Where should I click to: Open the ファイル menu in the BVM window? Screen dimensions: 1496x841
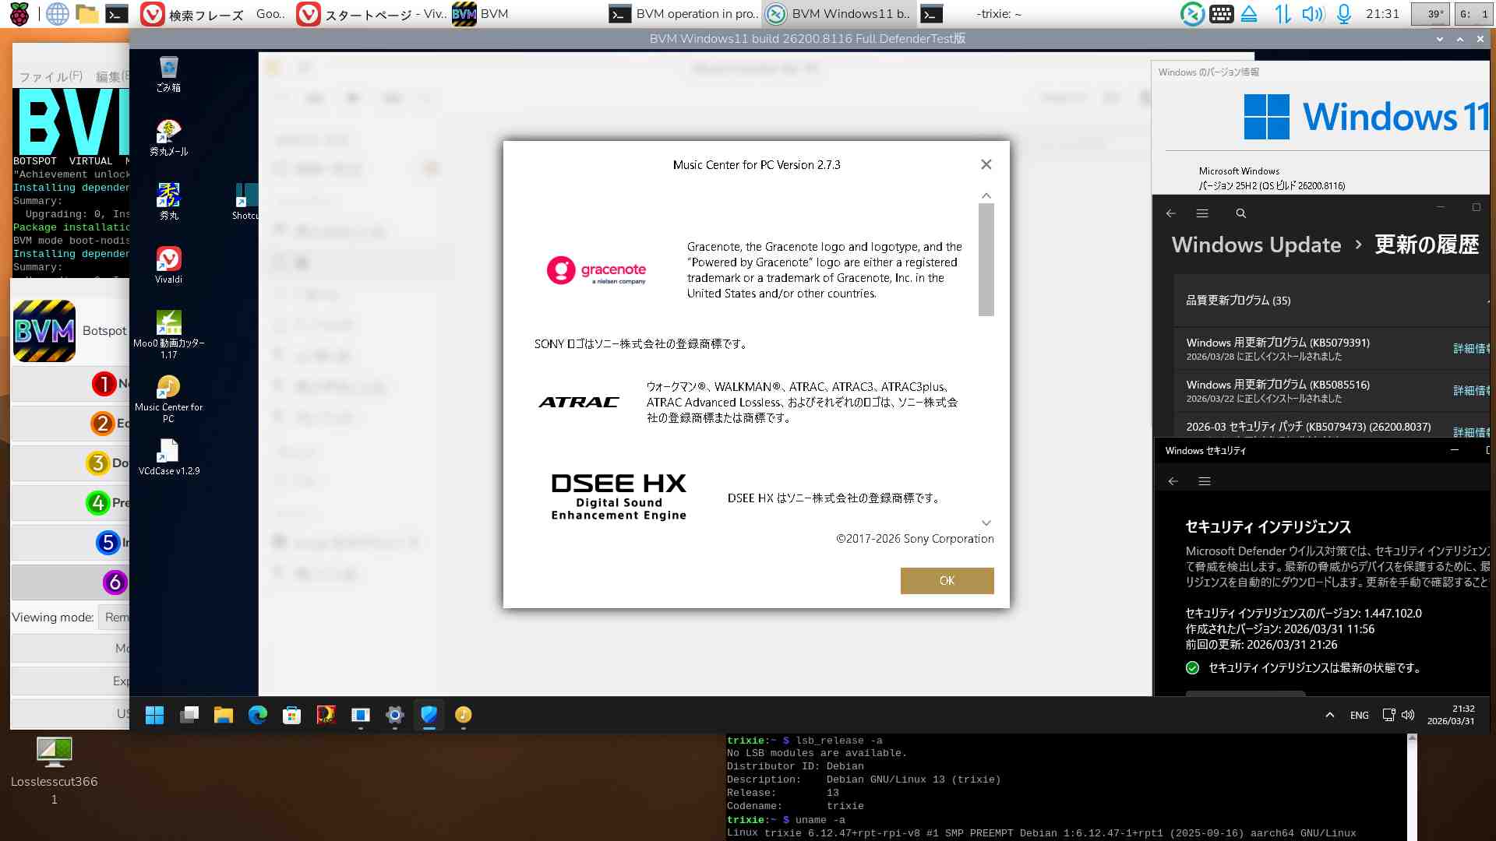[x=50, y=76]
